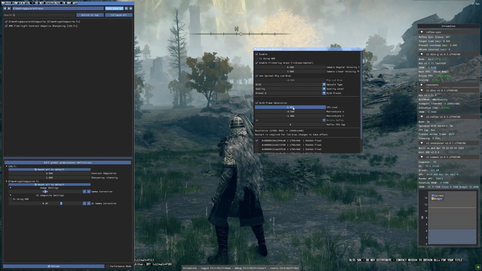Create a new preset with the plus icon
Viewport: 482px width, 271px height.
point(130,8)
